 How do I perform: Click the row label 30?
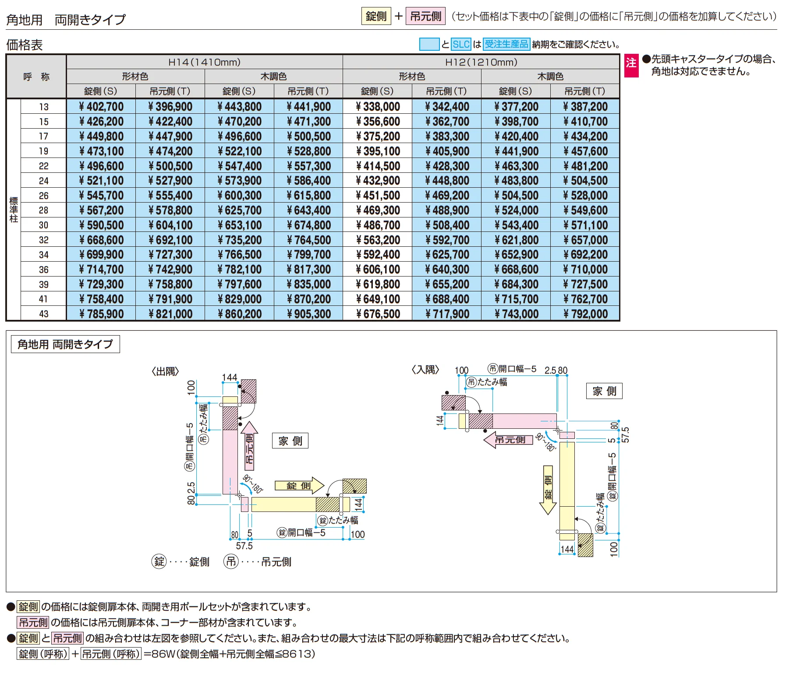pyautogui.click(x=43, y=225)
